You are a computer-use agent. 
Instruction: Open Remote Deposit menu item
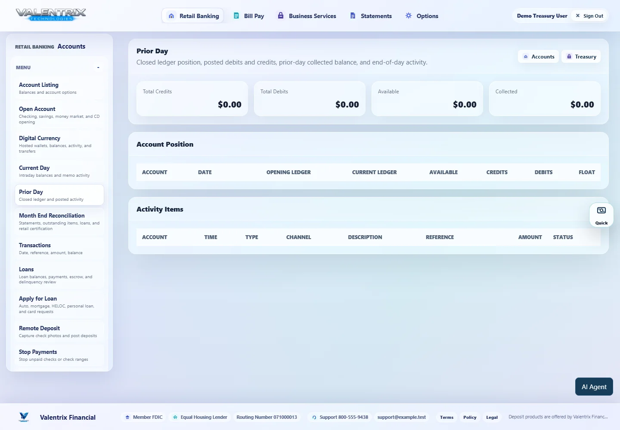tap(59, 332)
